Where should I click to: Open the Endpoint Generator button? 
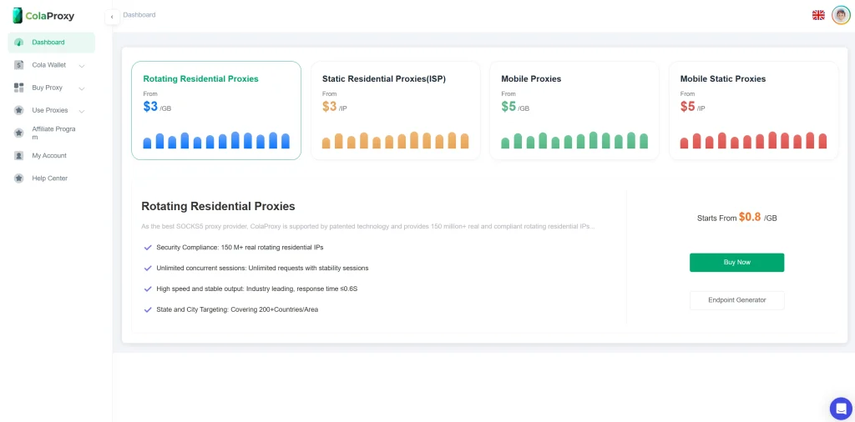coord(736,300)
